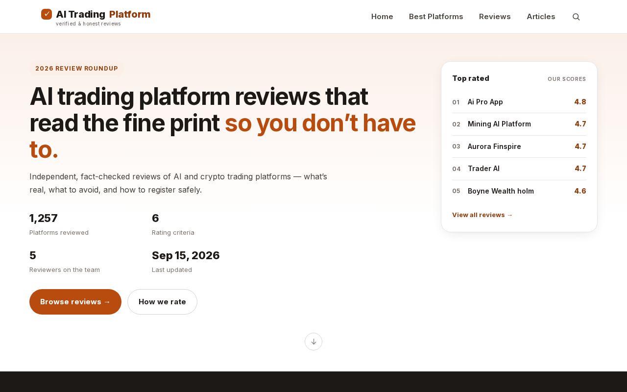The image size is (627, 392).
Task: Click the 4.8 score for Ai Pro App
Action: coord(580,102)
